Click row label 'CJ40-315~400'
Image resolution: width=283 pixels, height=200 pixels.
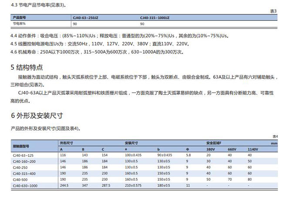pyautogui.click(x=24, y=173)
